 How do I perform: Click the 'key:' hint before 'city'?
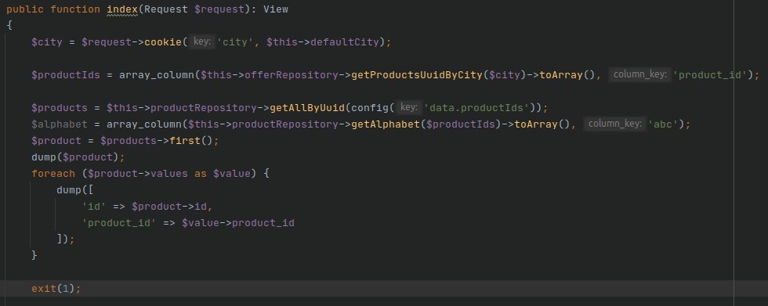pyautogui.click(x=202, y=42)
